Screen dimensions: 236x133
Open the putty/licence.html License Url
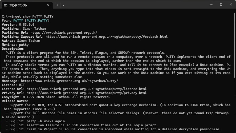tap(87, 89)
